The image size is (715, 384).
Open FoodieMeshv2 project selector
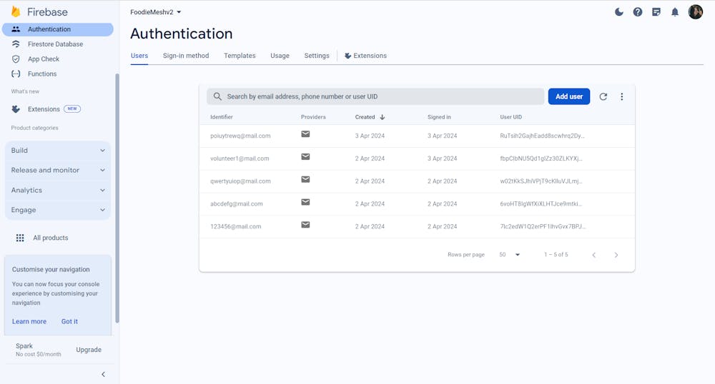[156, 12]
